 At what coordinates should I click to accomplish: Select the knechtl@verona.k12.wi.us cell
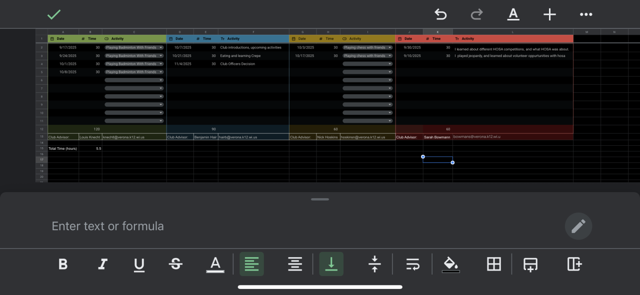134,137
